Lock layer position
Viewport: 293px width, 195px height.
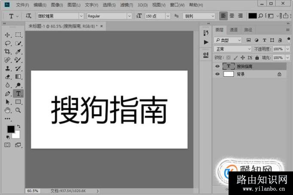click(x=243, y=57)
